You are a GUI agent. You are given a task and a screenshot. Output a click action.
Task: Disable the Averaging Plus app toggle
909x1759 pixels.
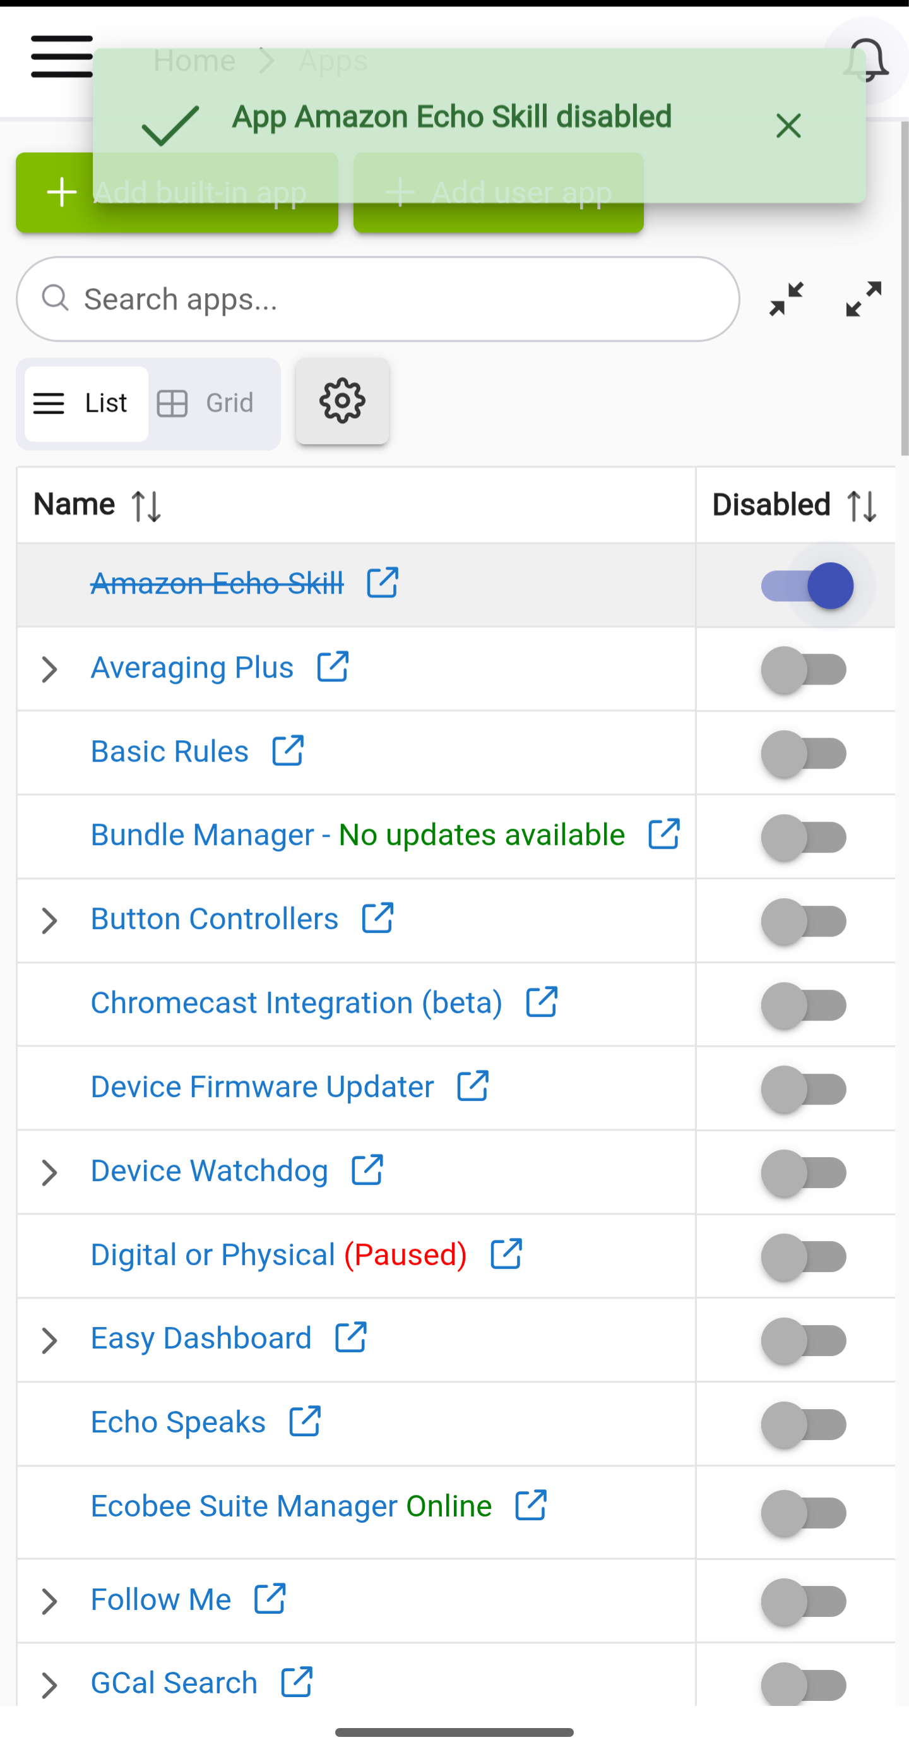(x=804, y=670)
